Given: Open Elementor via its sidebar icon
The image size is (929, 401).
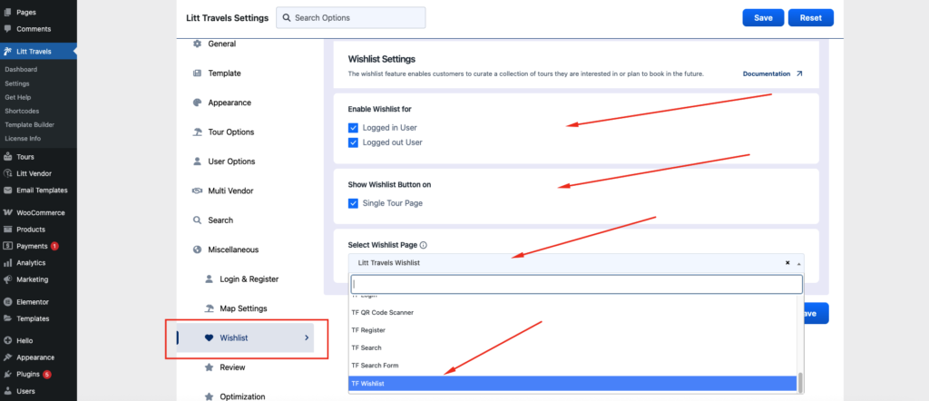Looking at the screenshot, I should tap(8, 301).
